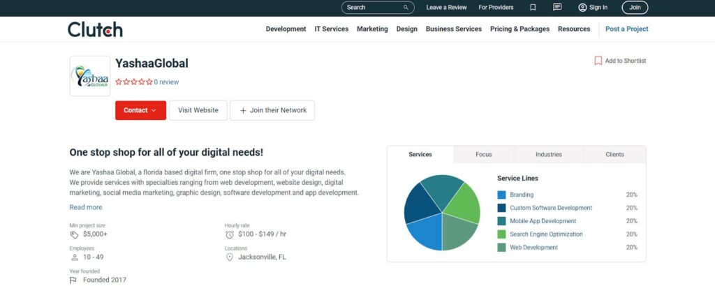The height and width of the screenshot is (286, 715).
Task: Switch to the Focus tab
Action: (x=484, y=154)
